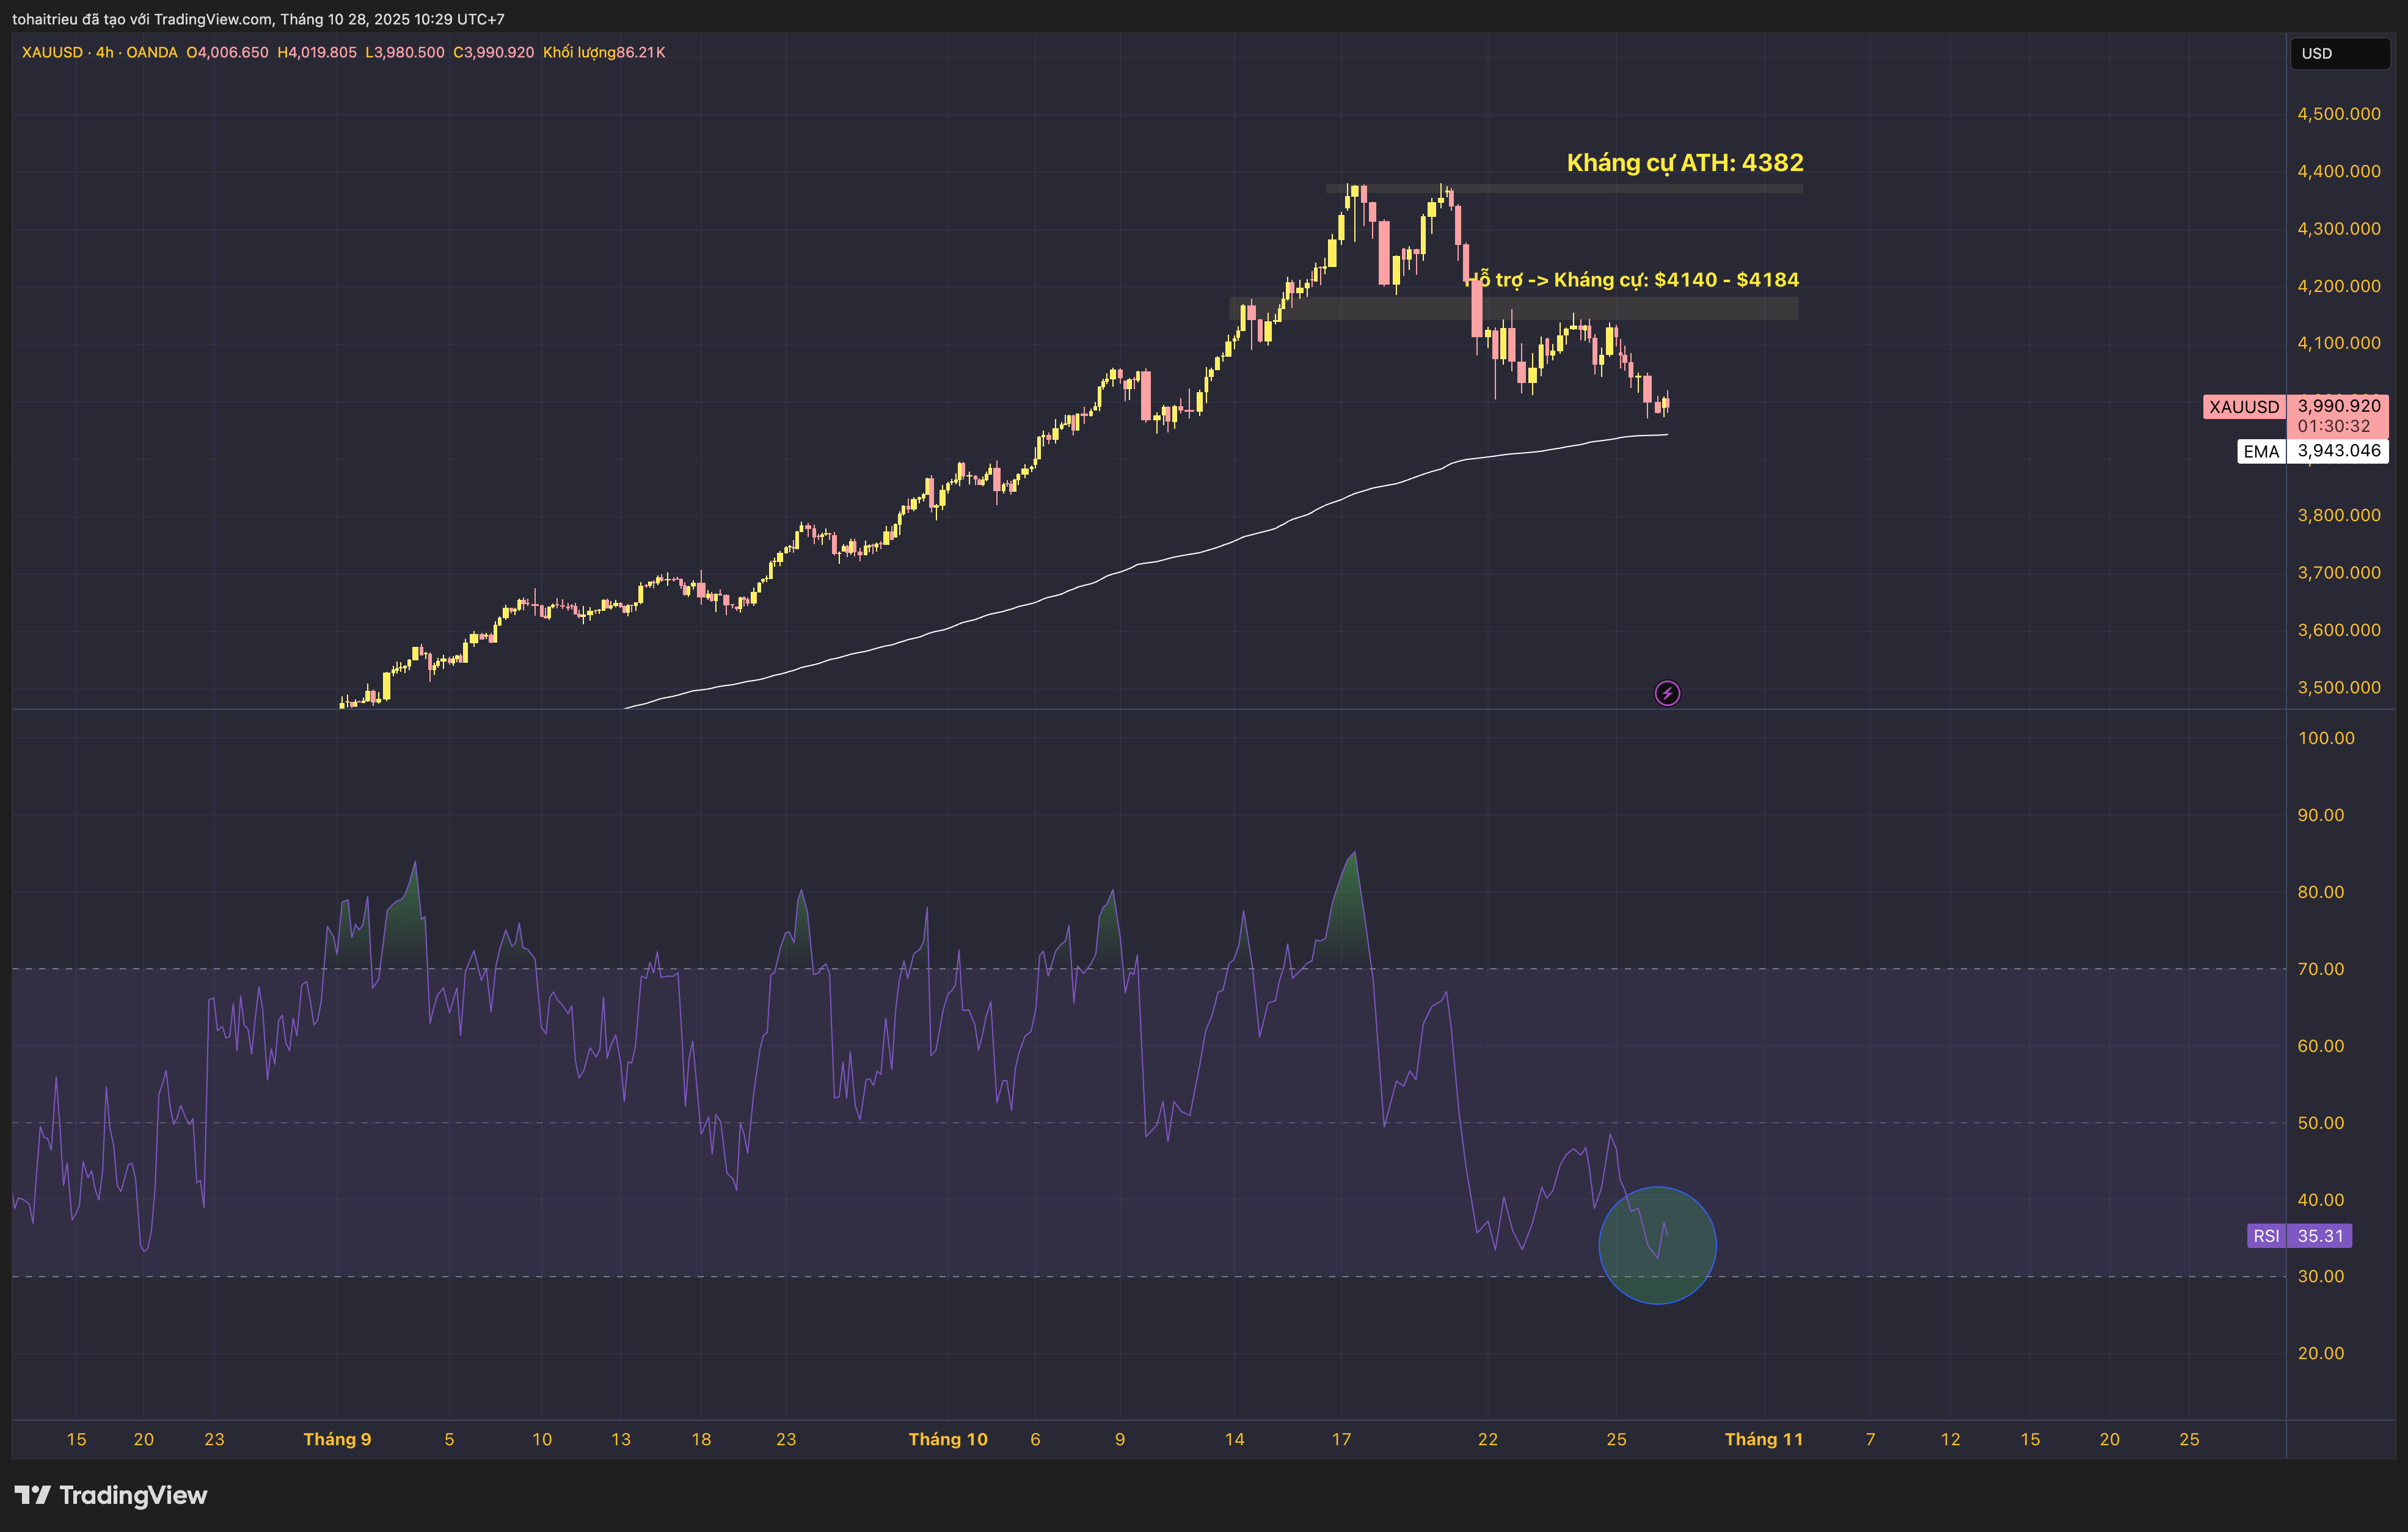Image resolution: width=2408 pixels, height=1532 pixels.
Task: Click the 60.00 RSI scale label
Action: (2321, 1046)
